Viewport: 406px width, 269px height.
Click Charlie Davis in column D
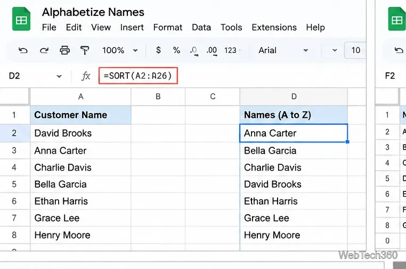(x=294, y=167)
